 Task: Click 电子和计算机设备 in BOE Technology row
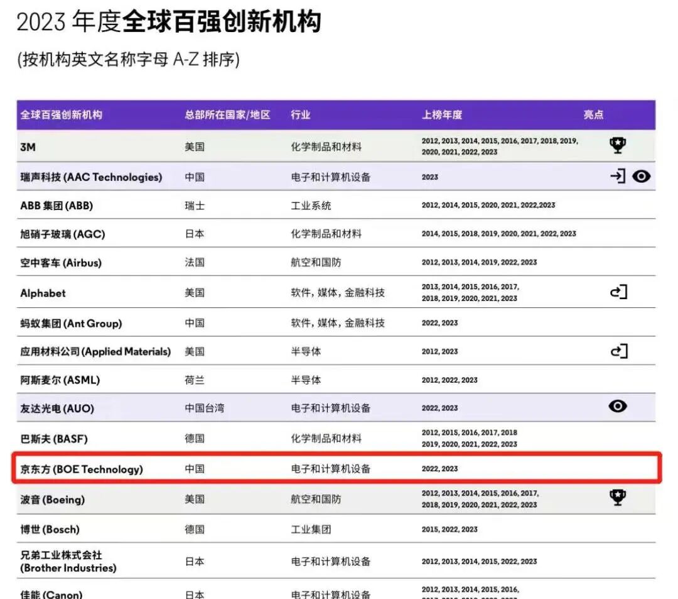click(x=331, y=469)
